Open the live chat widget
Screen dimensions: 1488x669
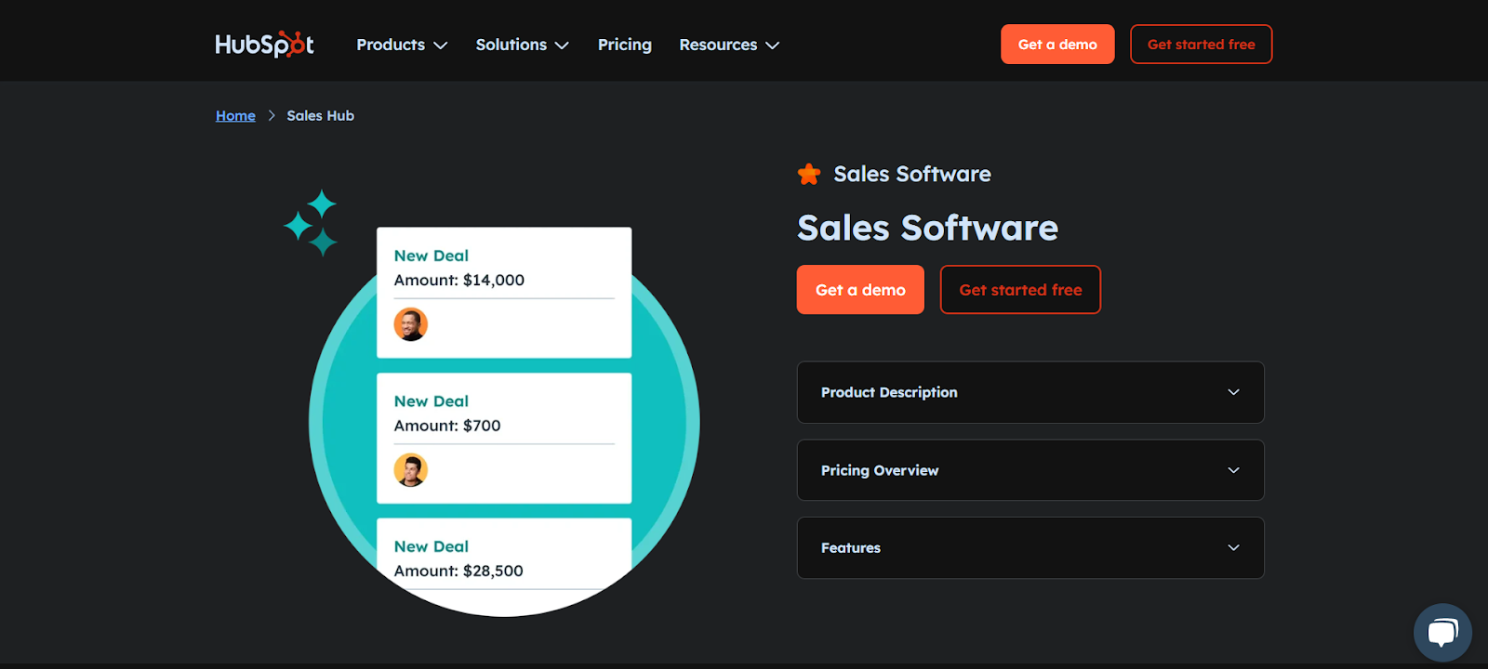click(1442, 633)
